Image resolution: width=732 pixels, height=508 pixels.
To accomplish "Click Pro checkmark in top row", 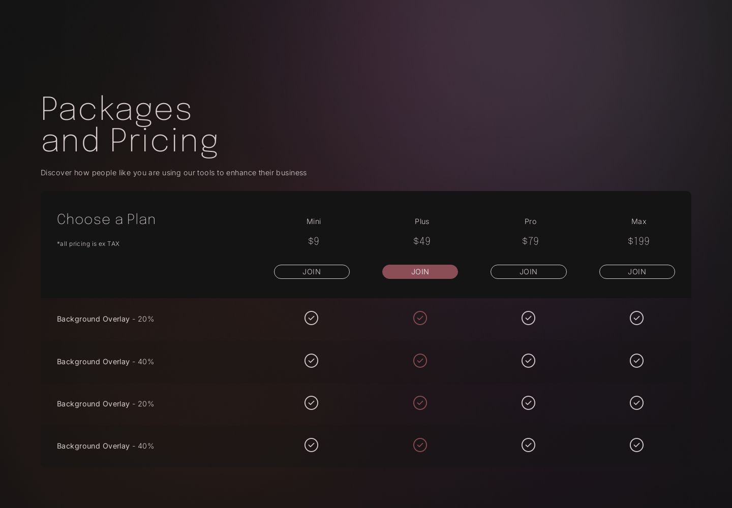I will (528, 318).
